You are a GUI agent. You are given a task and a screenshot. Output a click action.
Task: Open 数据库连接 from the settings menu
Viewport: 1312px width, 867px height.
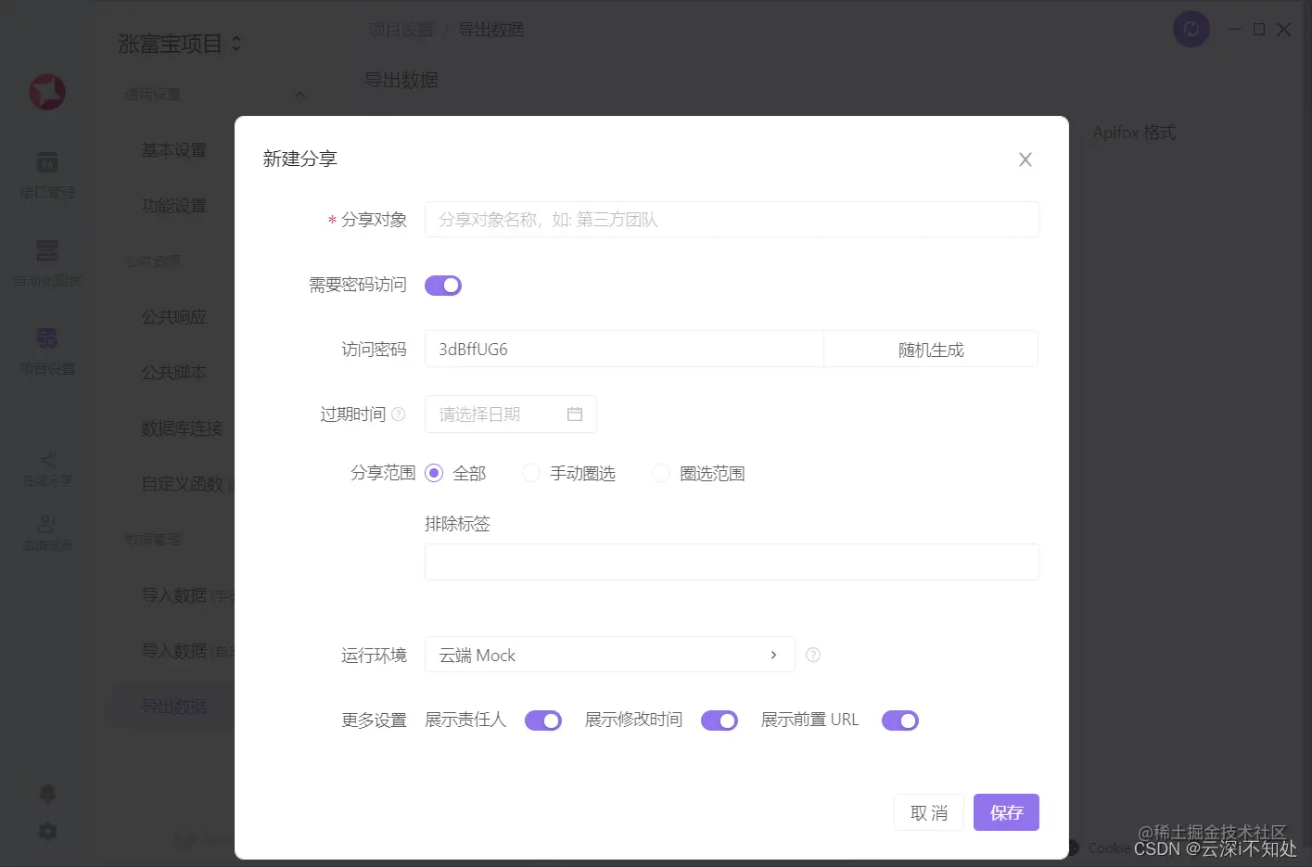click(180, 427)
